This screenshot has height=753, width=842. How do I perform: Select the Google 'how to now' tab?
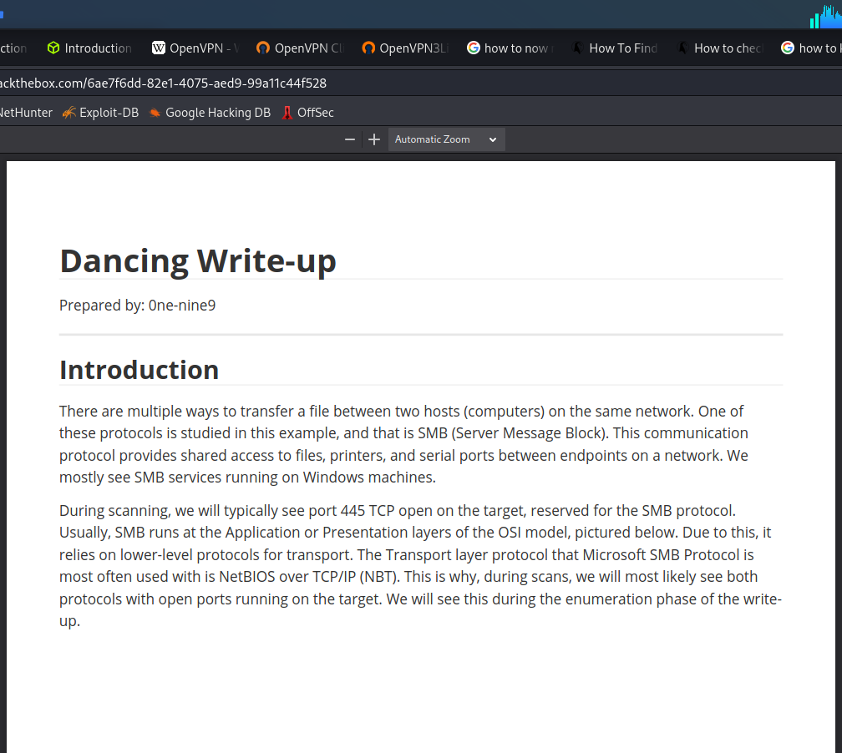click(509, 48)
